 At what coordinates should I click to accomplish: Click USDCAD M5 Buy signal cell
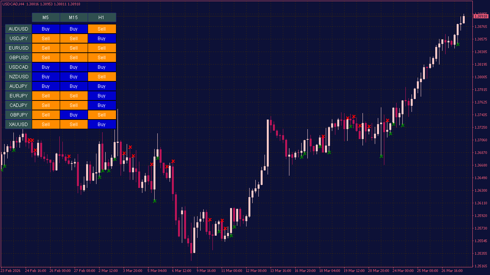pyautogui.click(x=46, y=67)
